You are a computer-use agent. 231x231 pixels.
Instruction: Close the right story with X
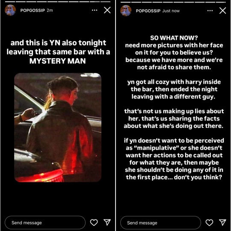pos(222,11)
